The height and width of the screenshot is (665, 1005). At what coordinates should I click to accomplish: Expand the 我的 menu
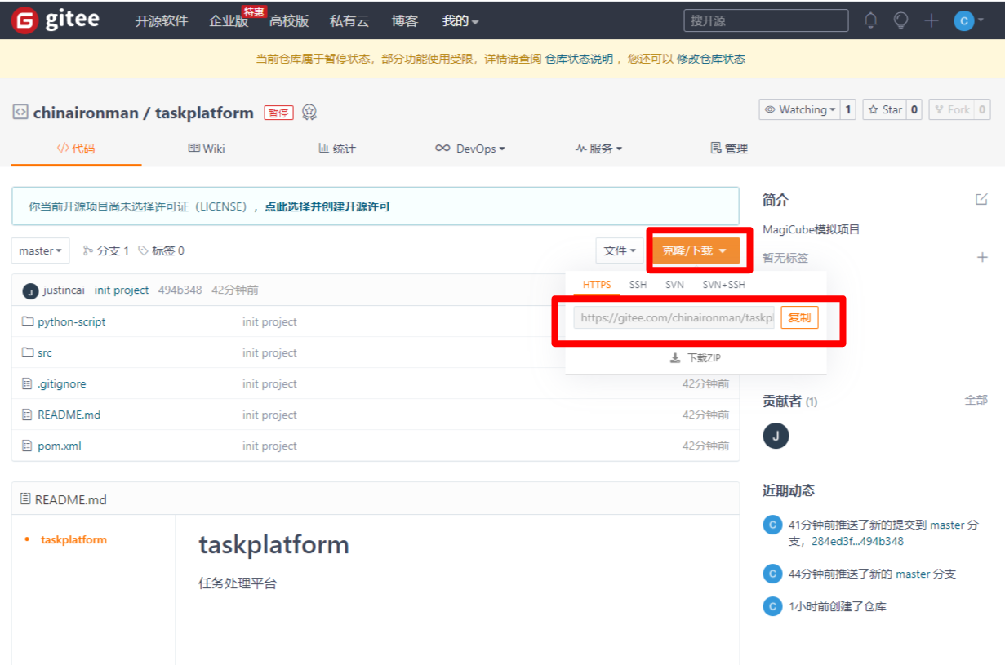[460, 21]
